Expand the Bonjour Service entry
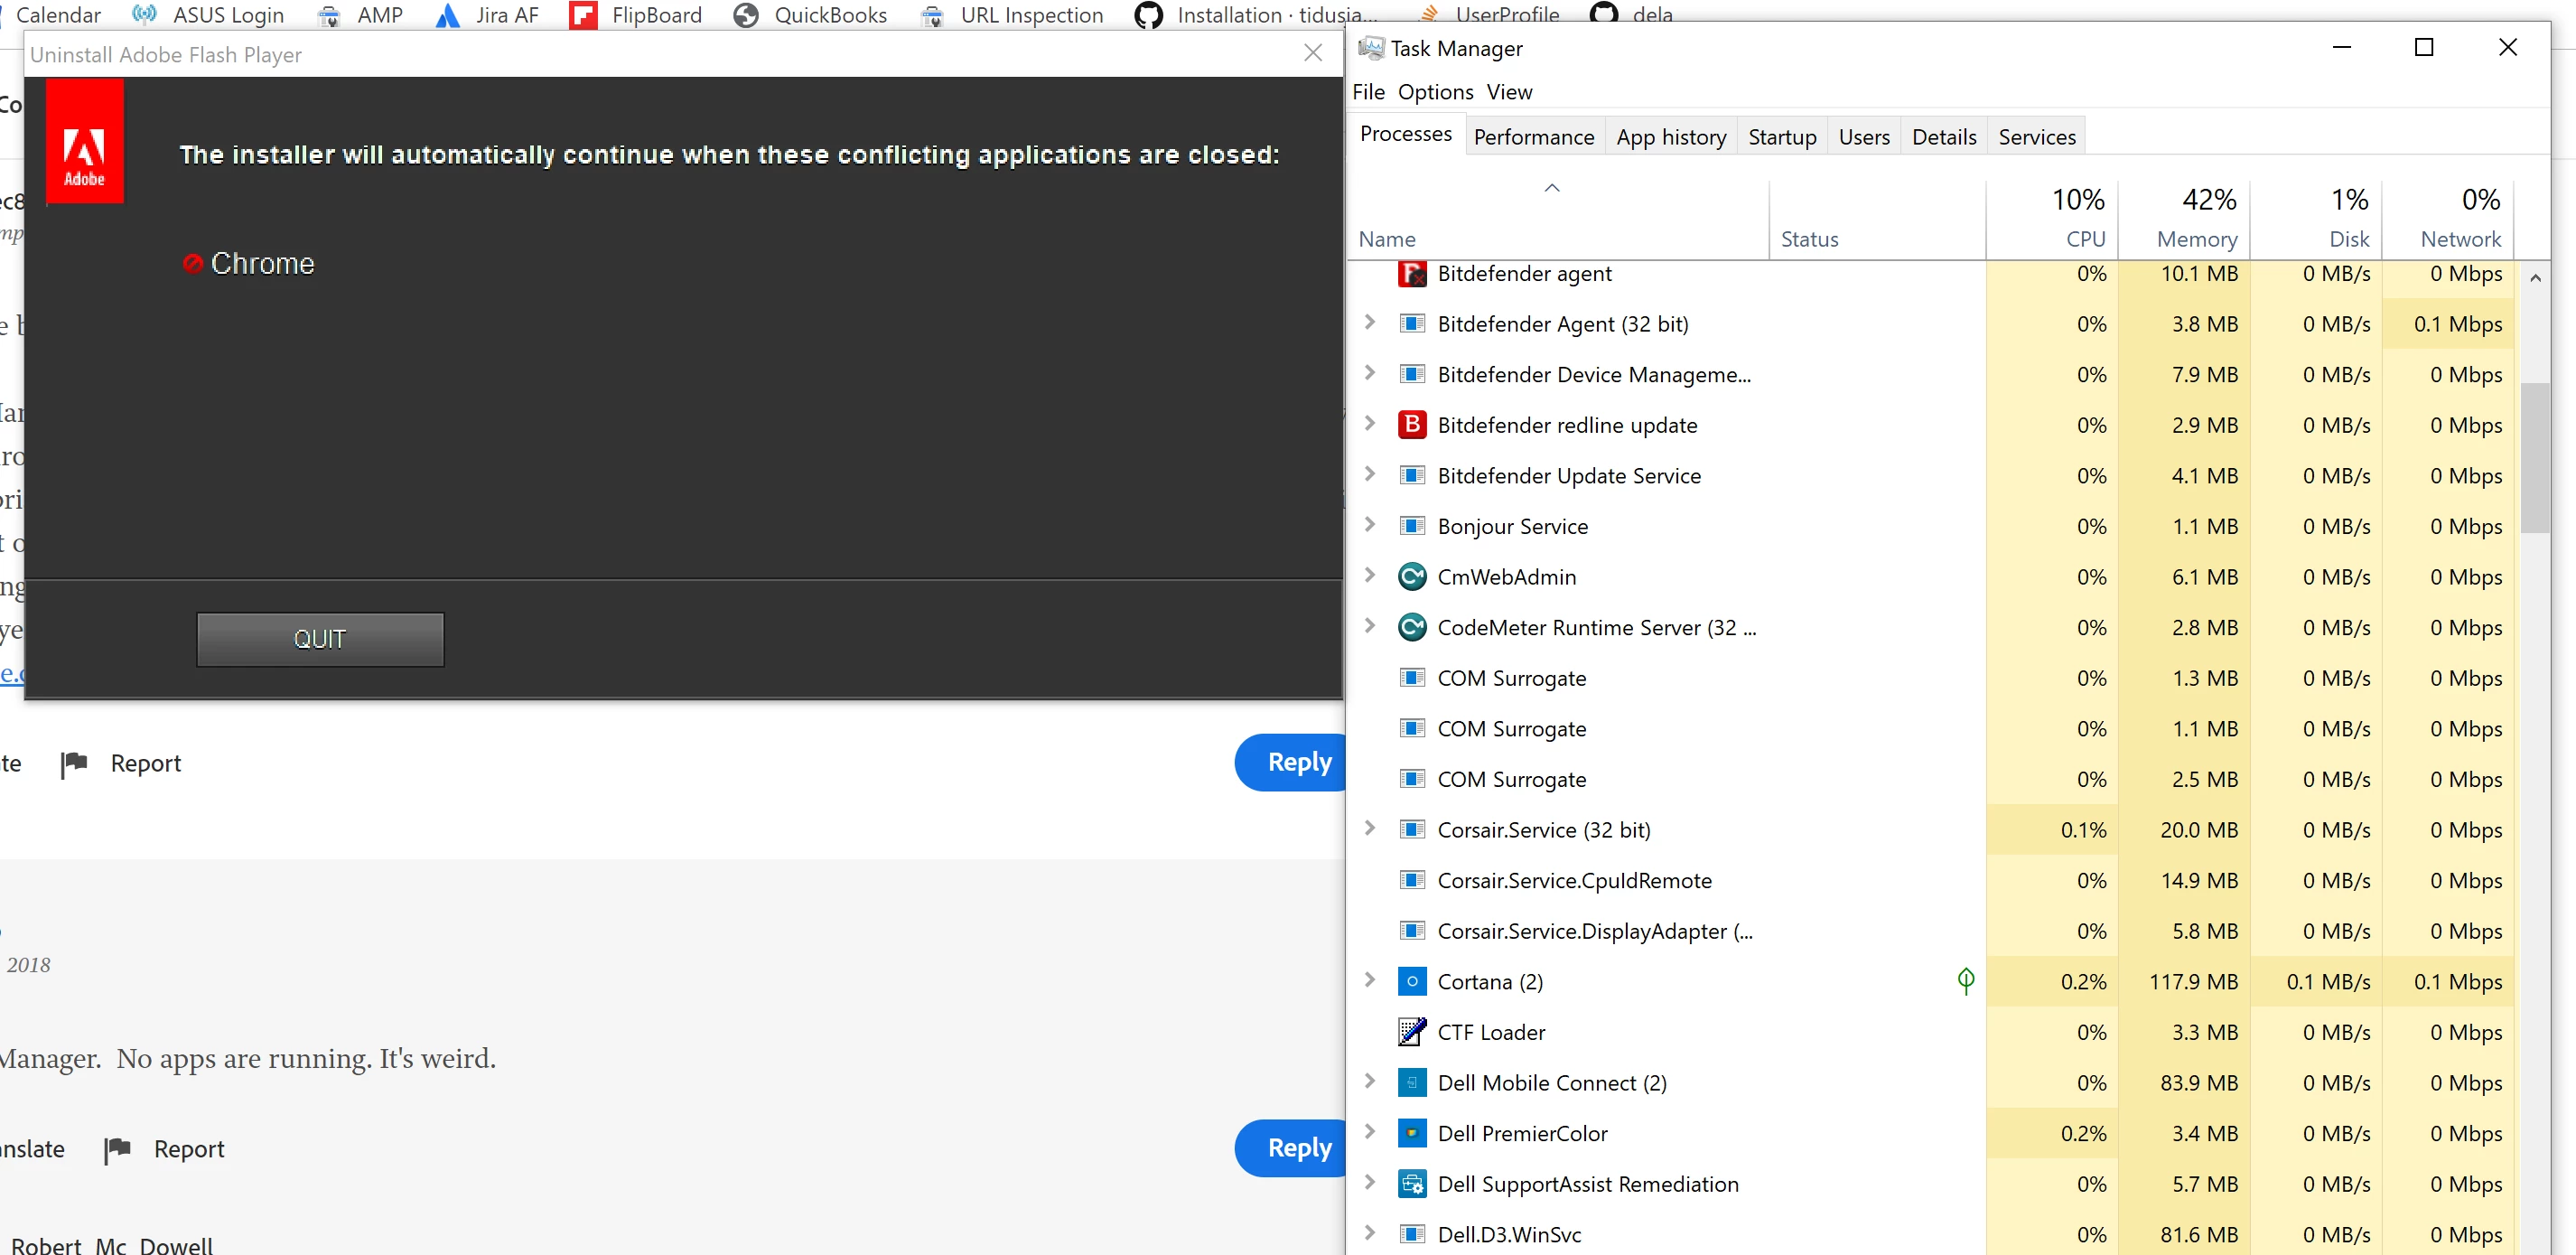This screenshot has height=1255, width=2576. pos(1370,525)
